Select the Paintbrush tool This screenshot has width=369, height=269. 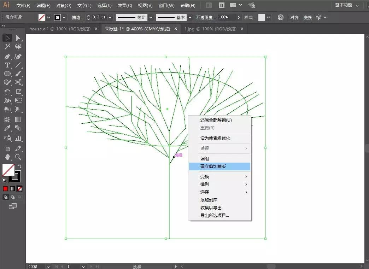click(x=18, y=74)
